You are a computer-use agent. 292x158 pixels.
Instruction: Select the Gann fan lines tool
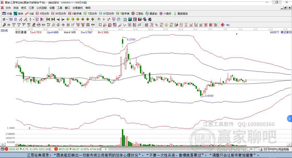(105, 25)
